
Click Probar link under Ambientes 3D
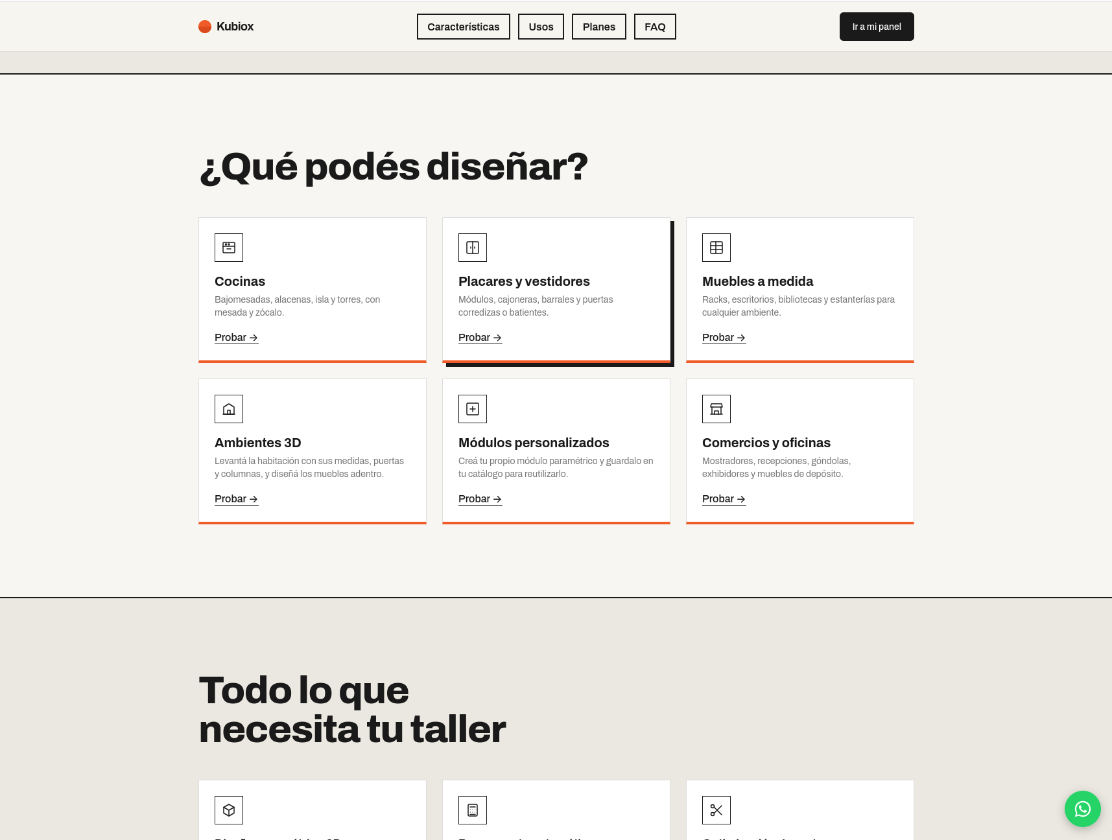(237, 499)
